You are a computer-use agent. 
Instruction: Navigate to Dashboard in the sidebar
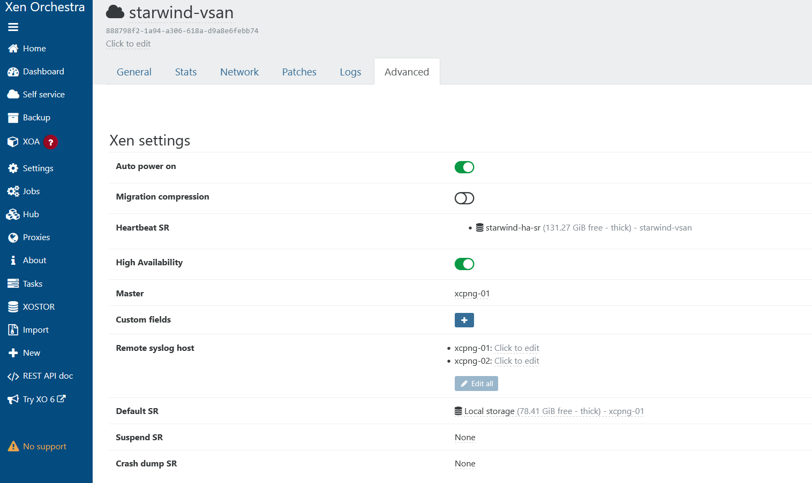coord(43,72)
